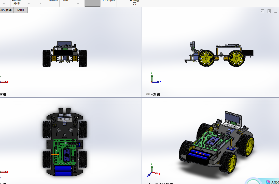Select the front yellow wheel in left view
This screenshot has height=184, width=279.
pyautogui.click(x=206, y=58)
